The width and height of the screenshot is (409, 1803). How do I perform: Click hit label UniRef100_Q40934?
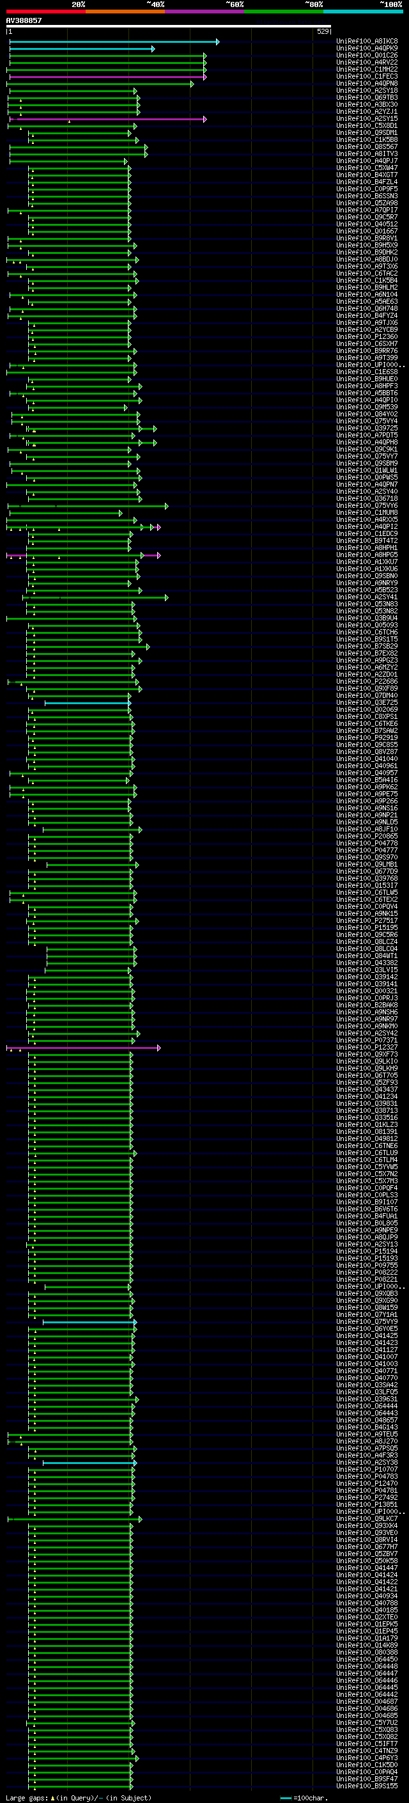coord(367,1596)
